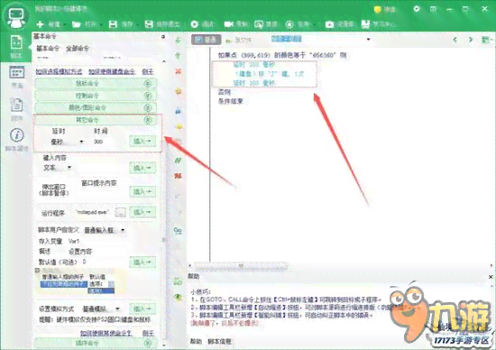Click the green down arrow in vertical toolbar
496x350 pixels.
tap(178, 40)
